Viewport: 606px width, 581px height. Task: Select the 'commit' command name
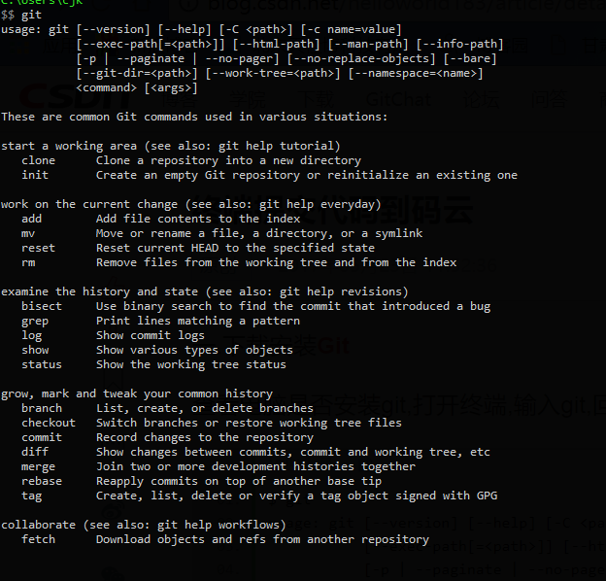[x=42, y=437]
